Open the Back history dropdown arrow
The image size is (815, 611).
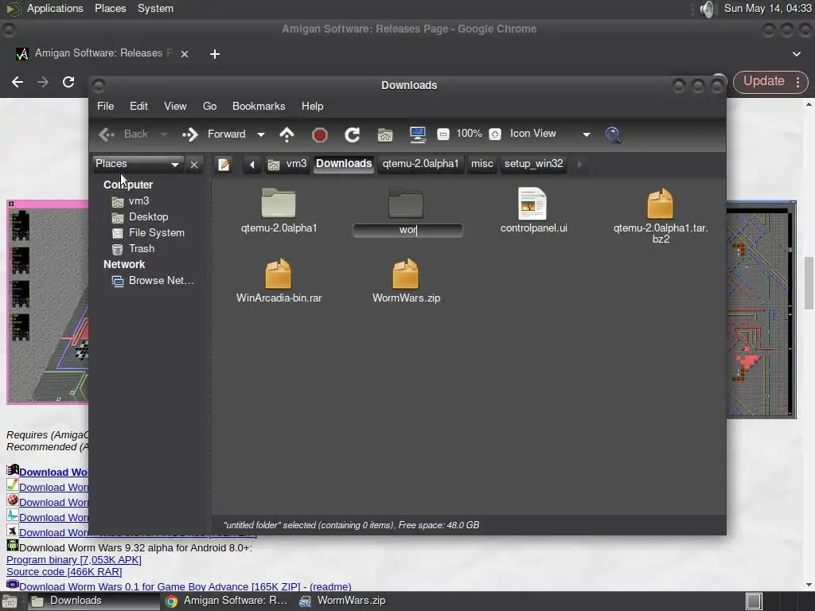coord(164,134)
